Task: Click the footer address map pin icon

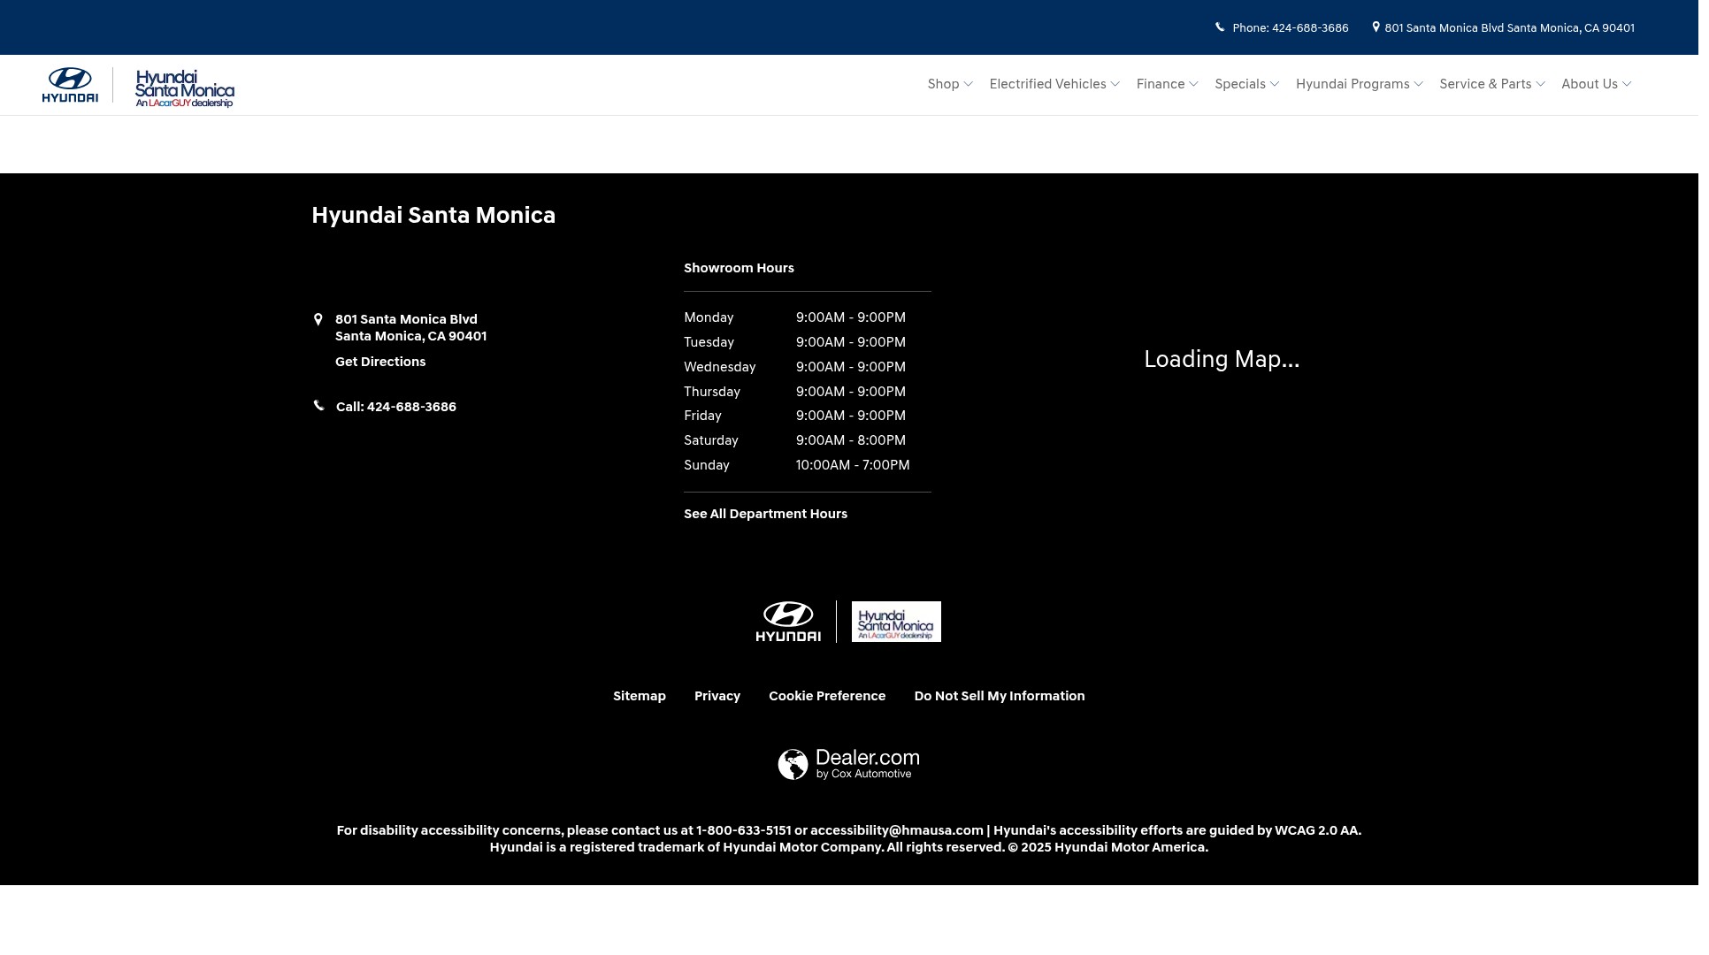Action: coord(318,319)
